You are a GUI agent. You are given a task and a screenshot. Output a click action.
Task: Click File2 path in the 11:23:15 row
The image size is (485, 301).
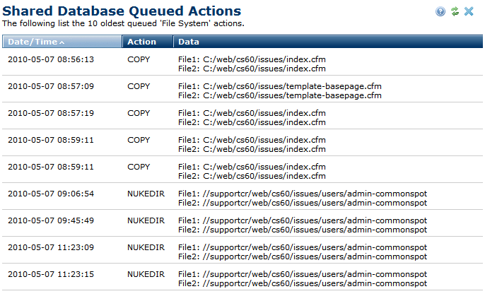click(x=303, y=283)
